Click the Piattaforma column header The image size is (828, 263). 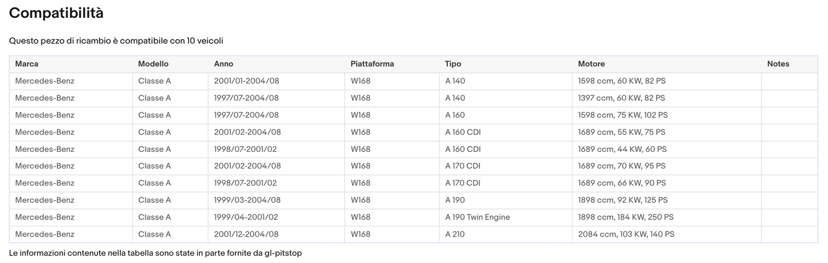point(372,64)
